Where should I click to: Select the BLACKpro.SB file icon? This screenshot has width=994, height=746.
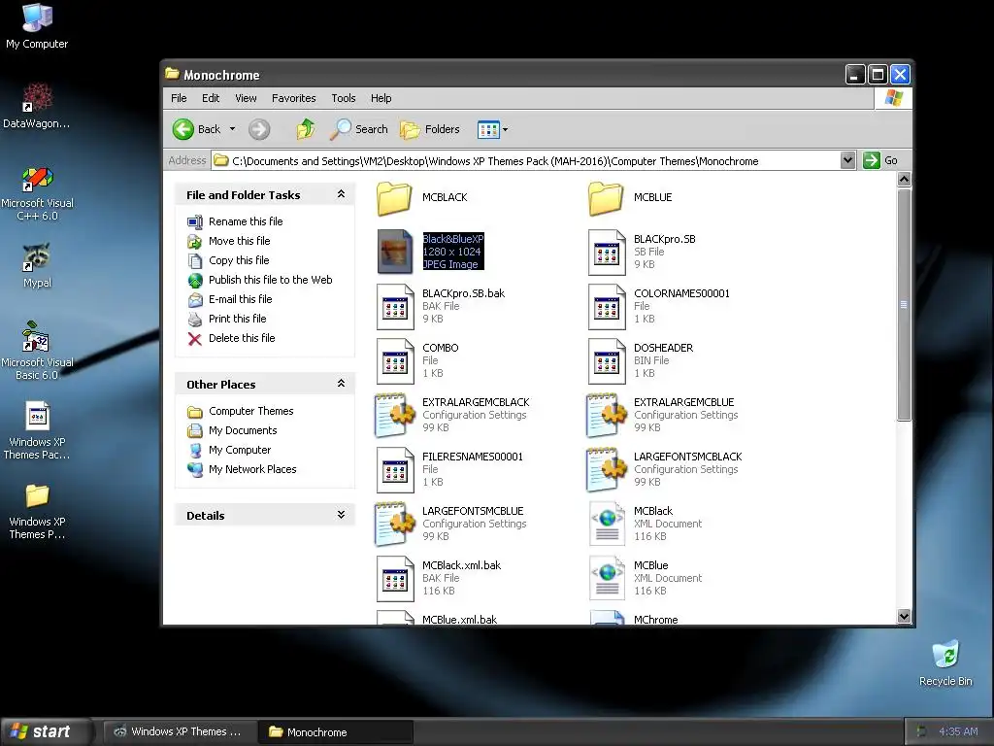coord(607,253)
